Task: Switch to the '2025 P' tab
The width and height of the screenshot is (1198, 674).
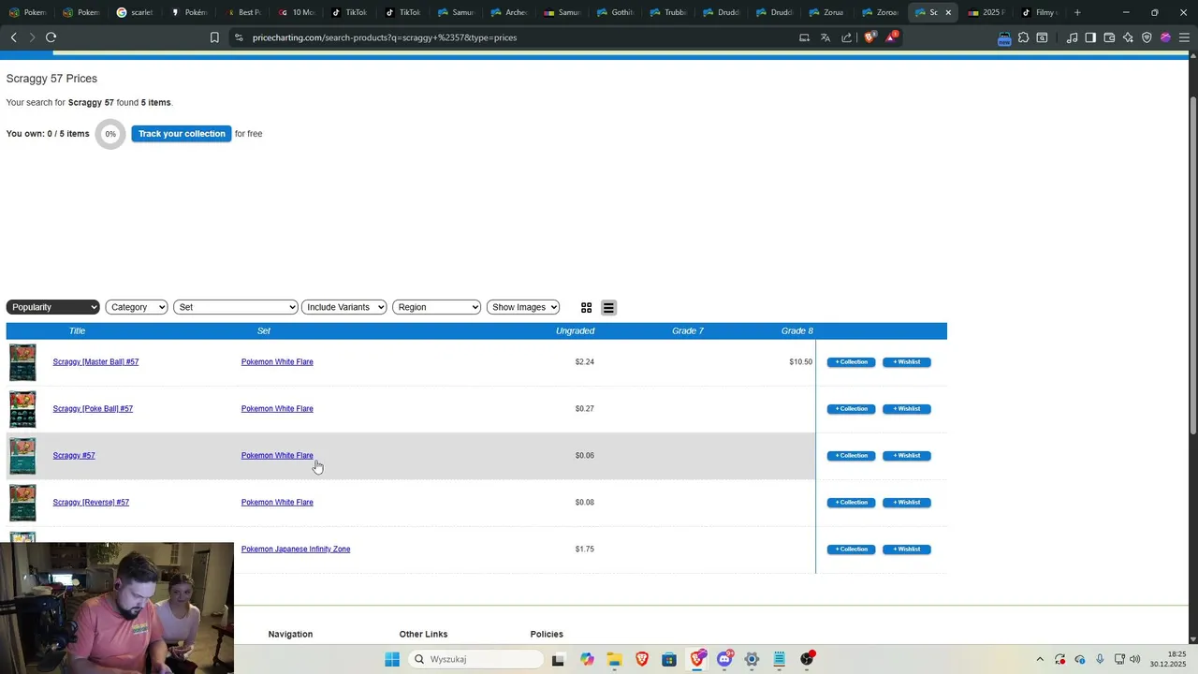Action: [x=986, y=12]
